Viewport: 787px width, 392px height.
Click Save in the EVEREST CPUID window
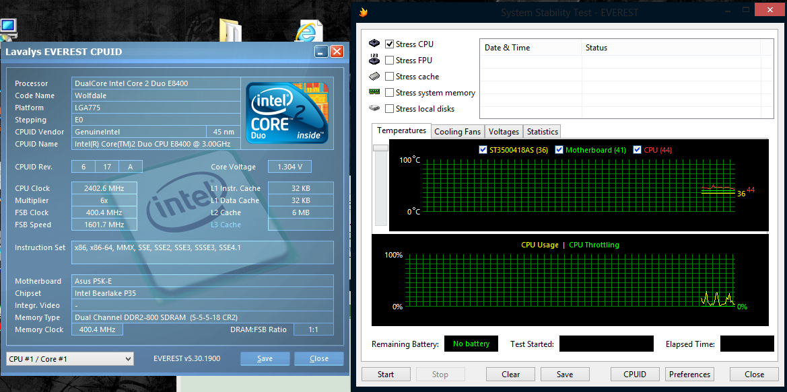(x=265, y=358)
